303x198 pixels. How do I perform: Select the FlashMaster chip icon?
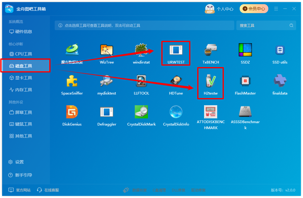(x=245, y=81)
